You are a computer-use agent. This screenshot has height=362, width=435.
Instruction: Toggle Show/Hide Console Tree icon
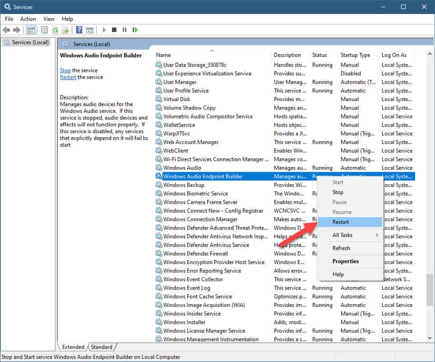click(x=31, y=30)
